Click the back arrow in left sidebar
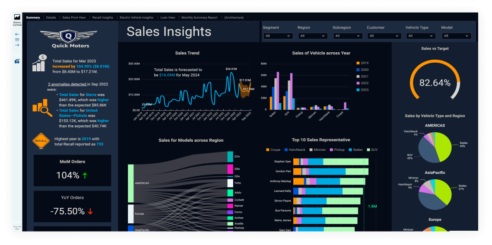This screenshot has width=492, height=245. coord(17,34)
